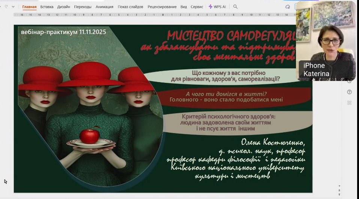Viewport: 359px width, 199px height.
Task: Open the Дизайн ribbon tab
Action: point(63,7)
